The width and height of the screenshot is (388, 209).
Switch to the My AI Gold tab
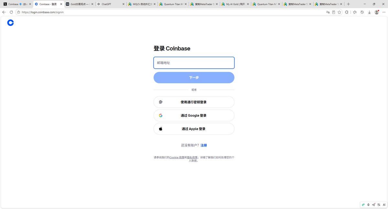pos(235,4)
